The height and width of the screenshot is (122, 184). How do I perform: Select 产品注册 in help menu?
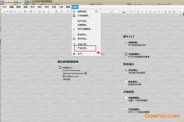(86, 48)
